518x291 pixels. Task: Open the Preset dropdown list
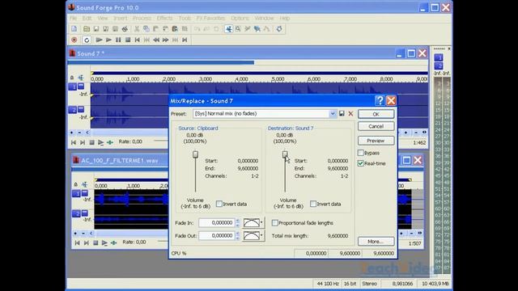coord(333,114)
